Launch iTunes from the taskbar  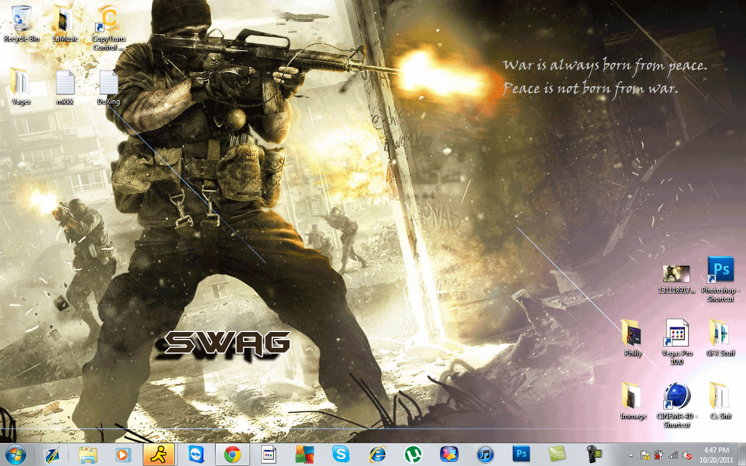[485, 454]
